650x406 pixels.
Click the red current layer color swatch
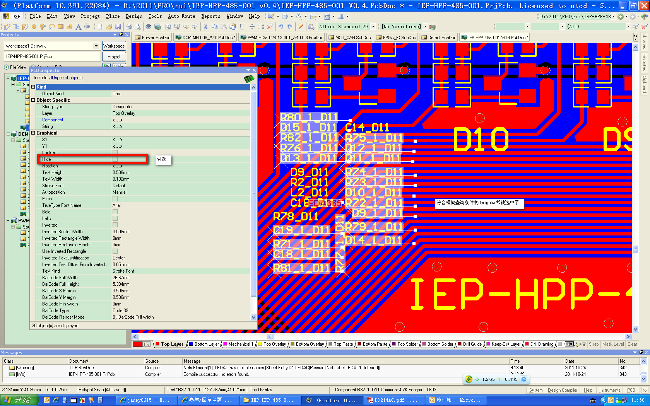click(x=137, y=344)
